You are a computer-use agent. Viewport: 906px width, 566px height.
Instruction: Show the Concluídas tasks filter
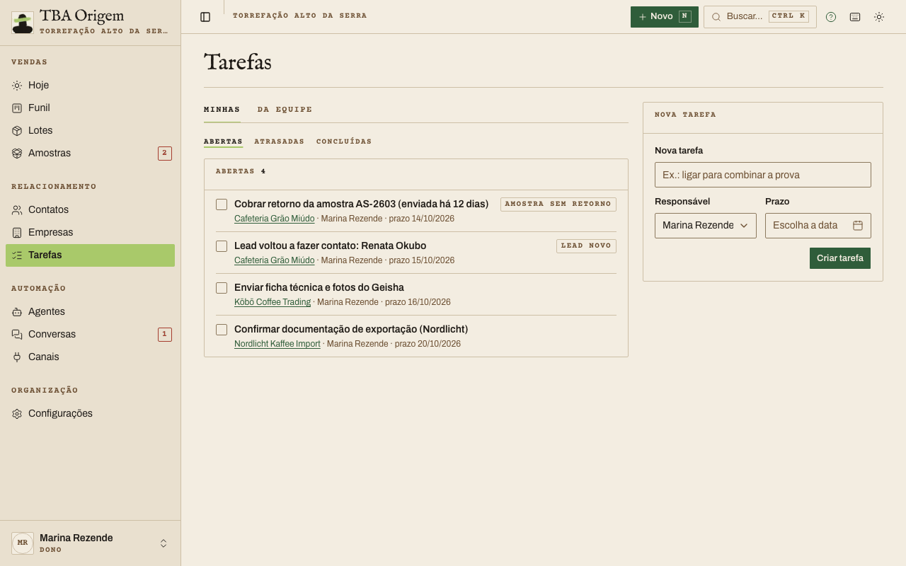tap(344, 141)
